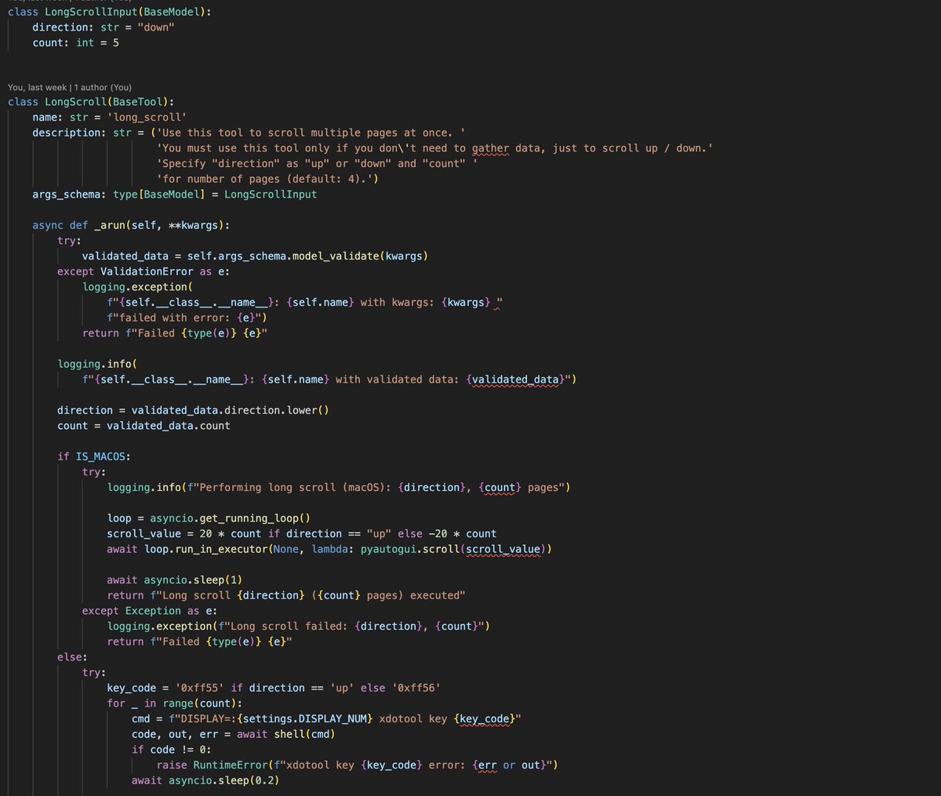Click the 'except Exception as e:' line

(150, 611)
